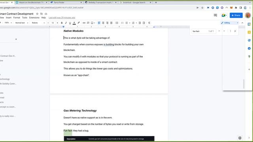Bookmark this page with the star
This screenshot has width=253, height=142.
click(x=202, y=7)
